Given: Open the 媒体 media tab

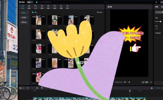Looking at the screenshot, I should pos(23,7).
